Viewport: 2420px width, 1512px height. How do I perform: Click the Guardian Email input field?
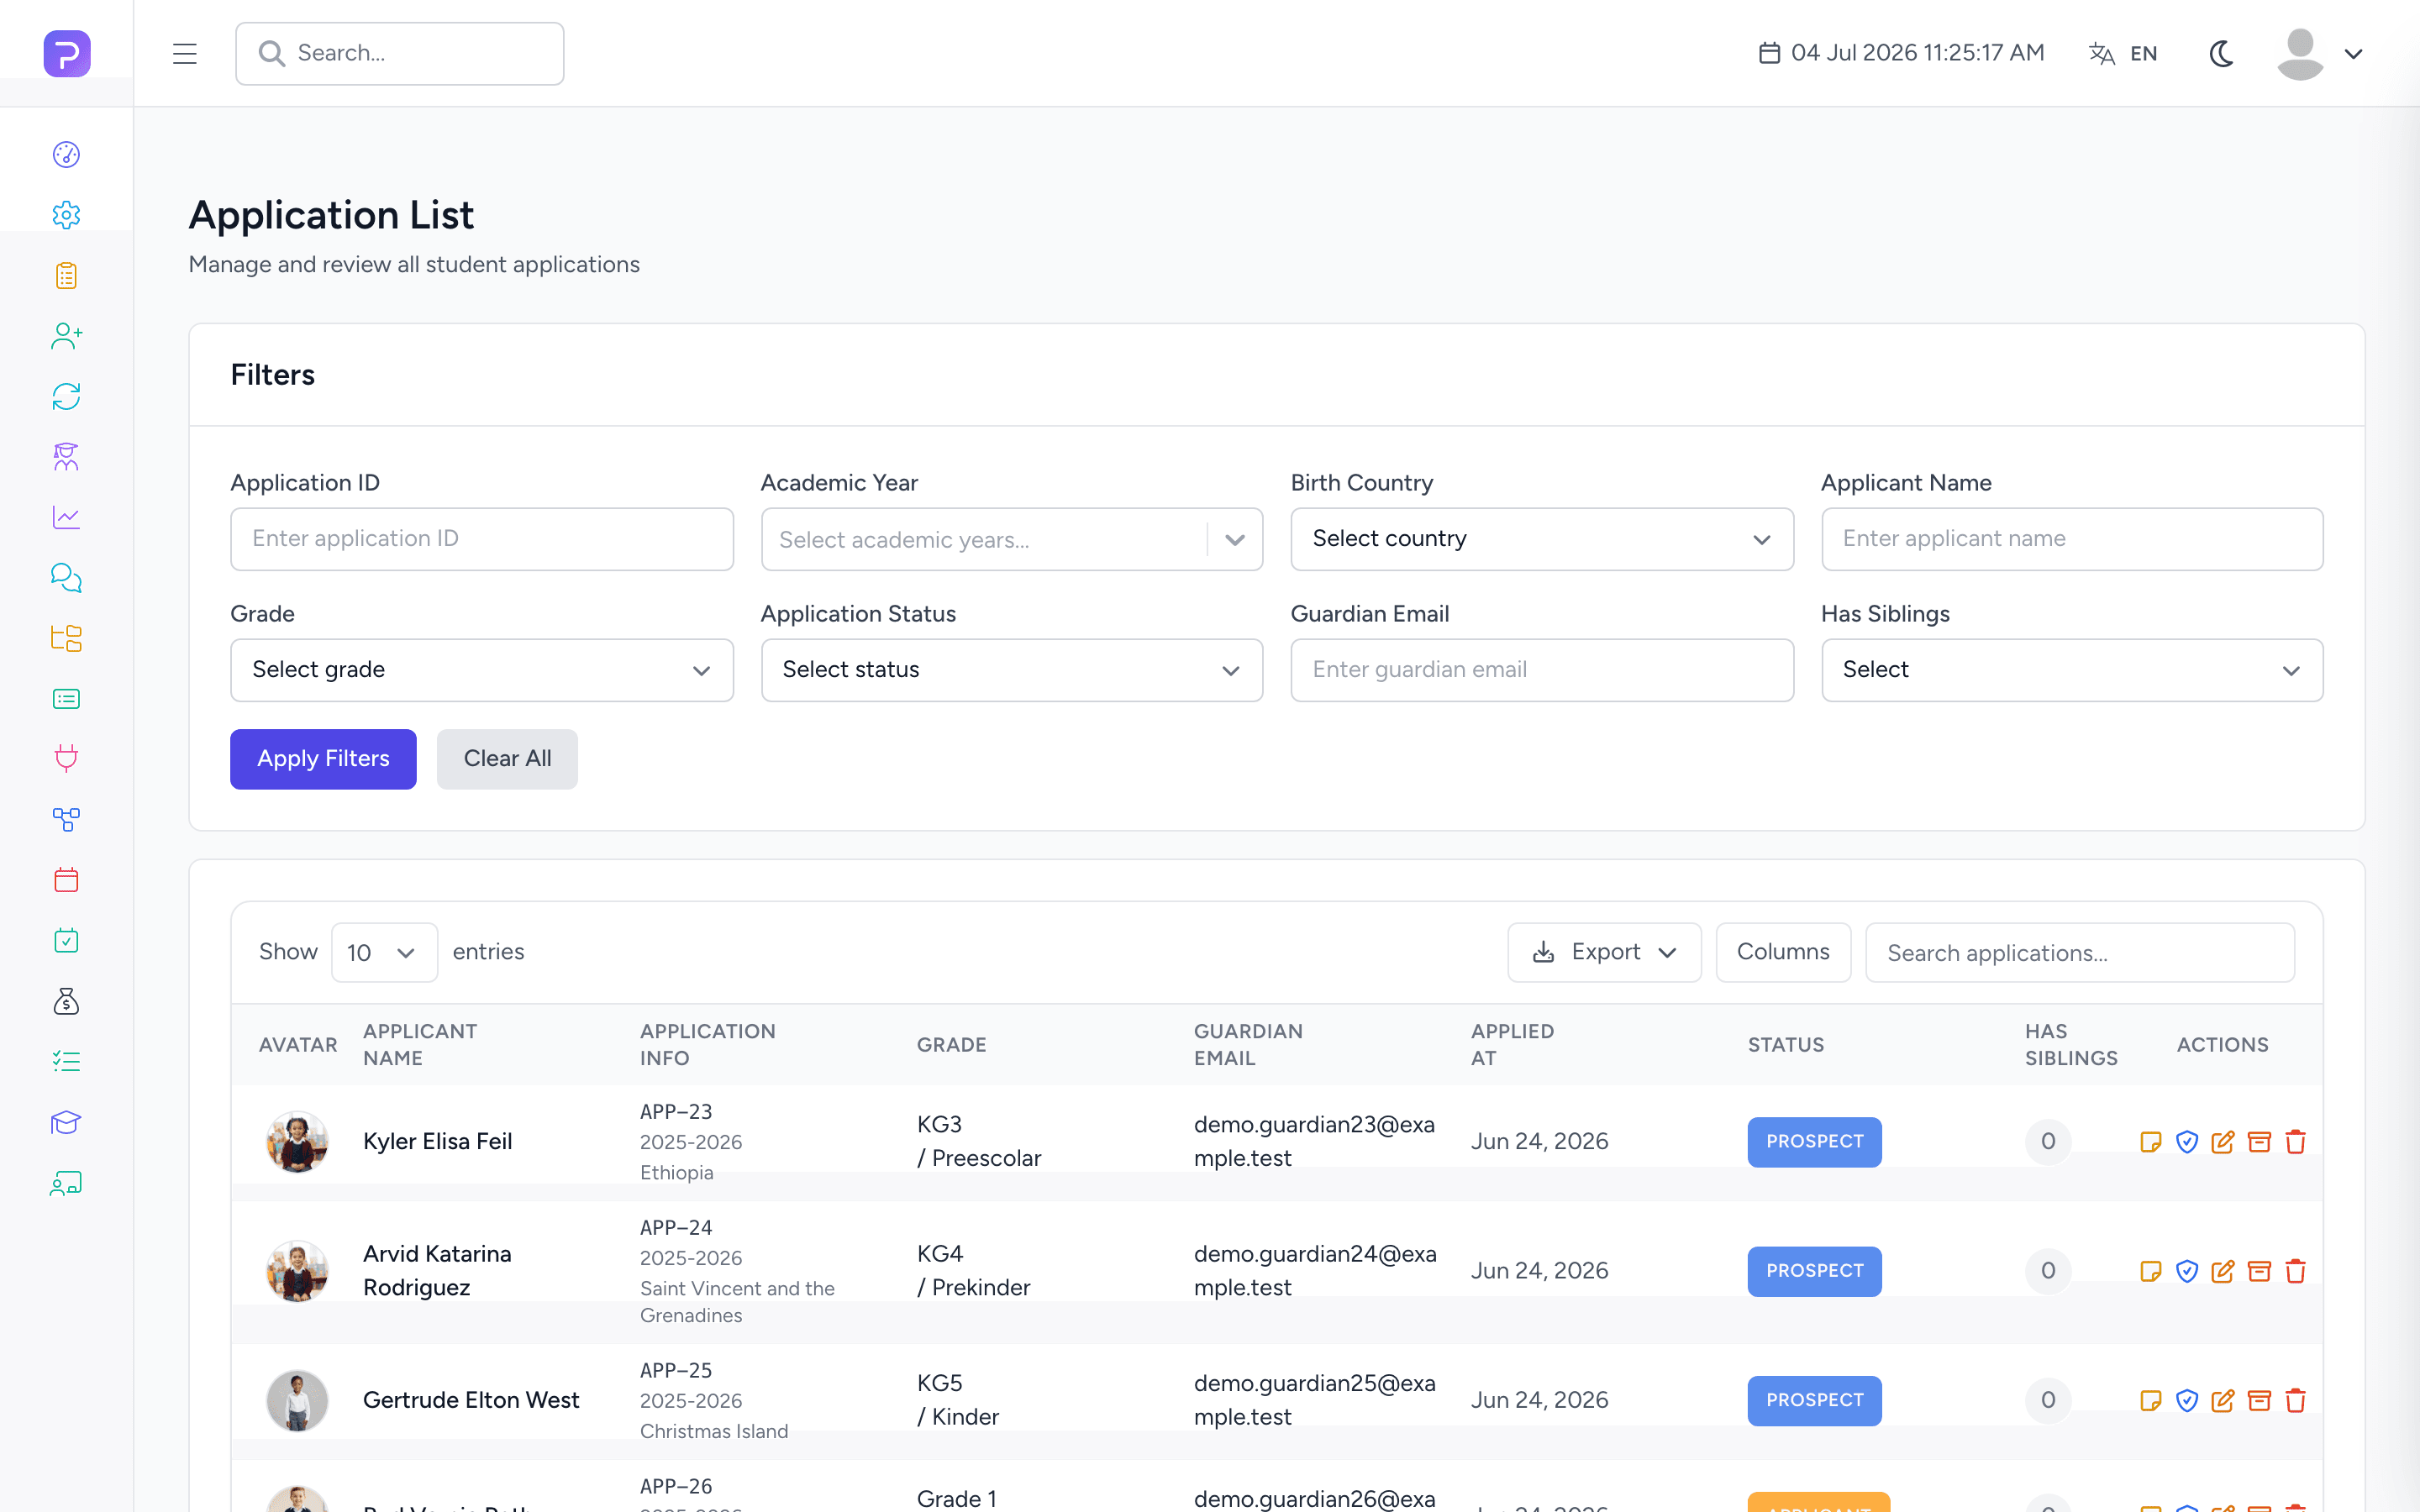click(x=1542, y=670)
